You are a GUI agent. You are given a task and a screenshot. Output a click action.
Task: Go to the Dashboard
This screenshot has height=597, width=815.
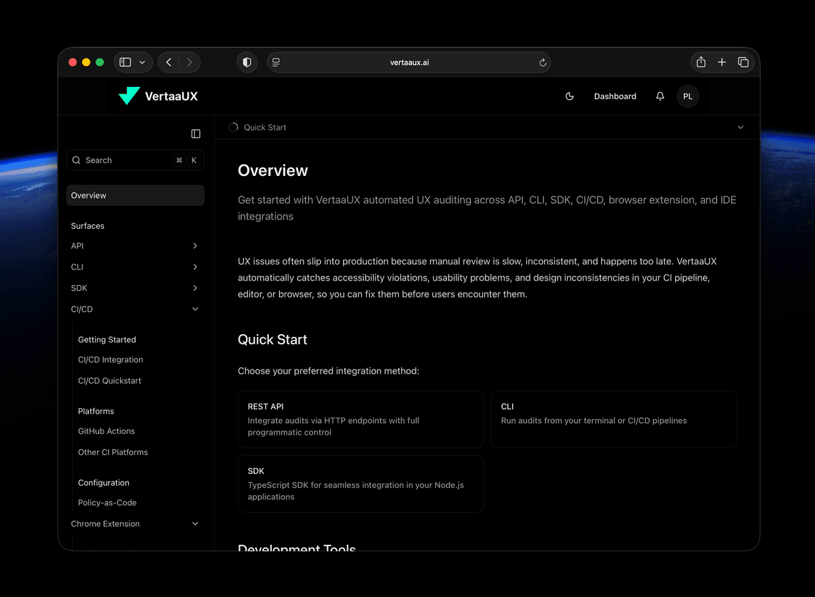[x=615, y=96]
